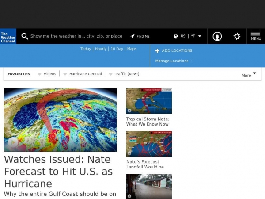Image resolution: width=265 pixels, height=199 pixels.
Task: Play the Nate's Forecast Landfall video
Action: [x=129, y=153]
